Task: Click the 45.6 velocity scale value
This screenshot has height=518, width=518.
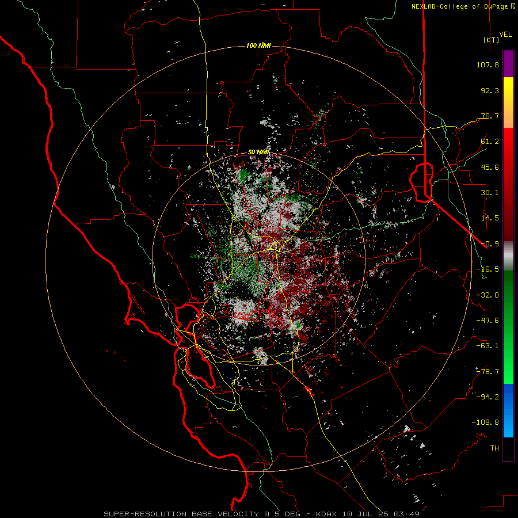Action: click(490, 167)
